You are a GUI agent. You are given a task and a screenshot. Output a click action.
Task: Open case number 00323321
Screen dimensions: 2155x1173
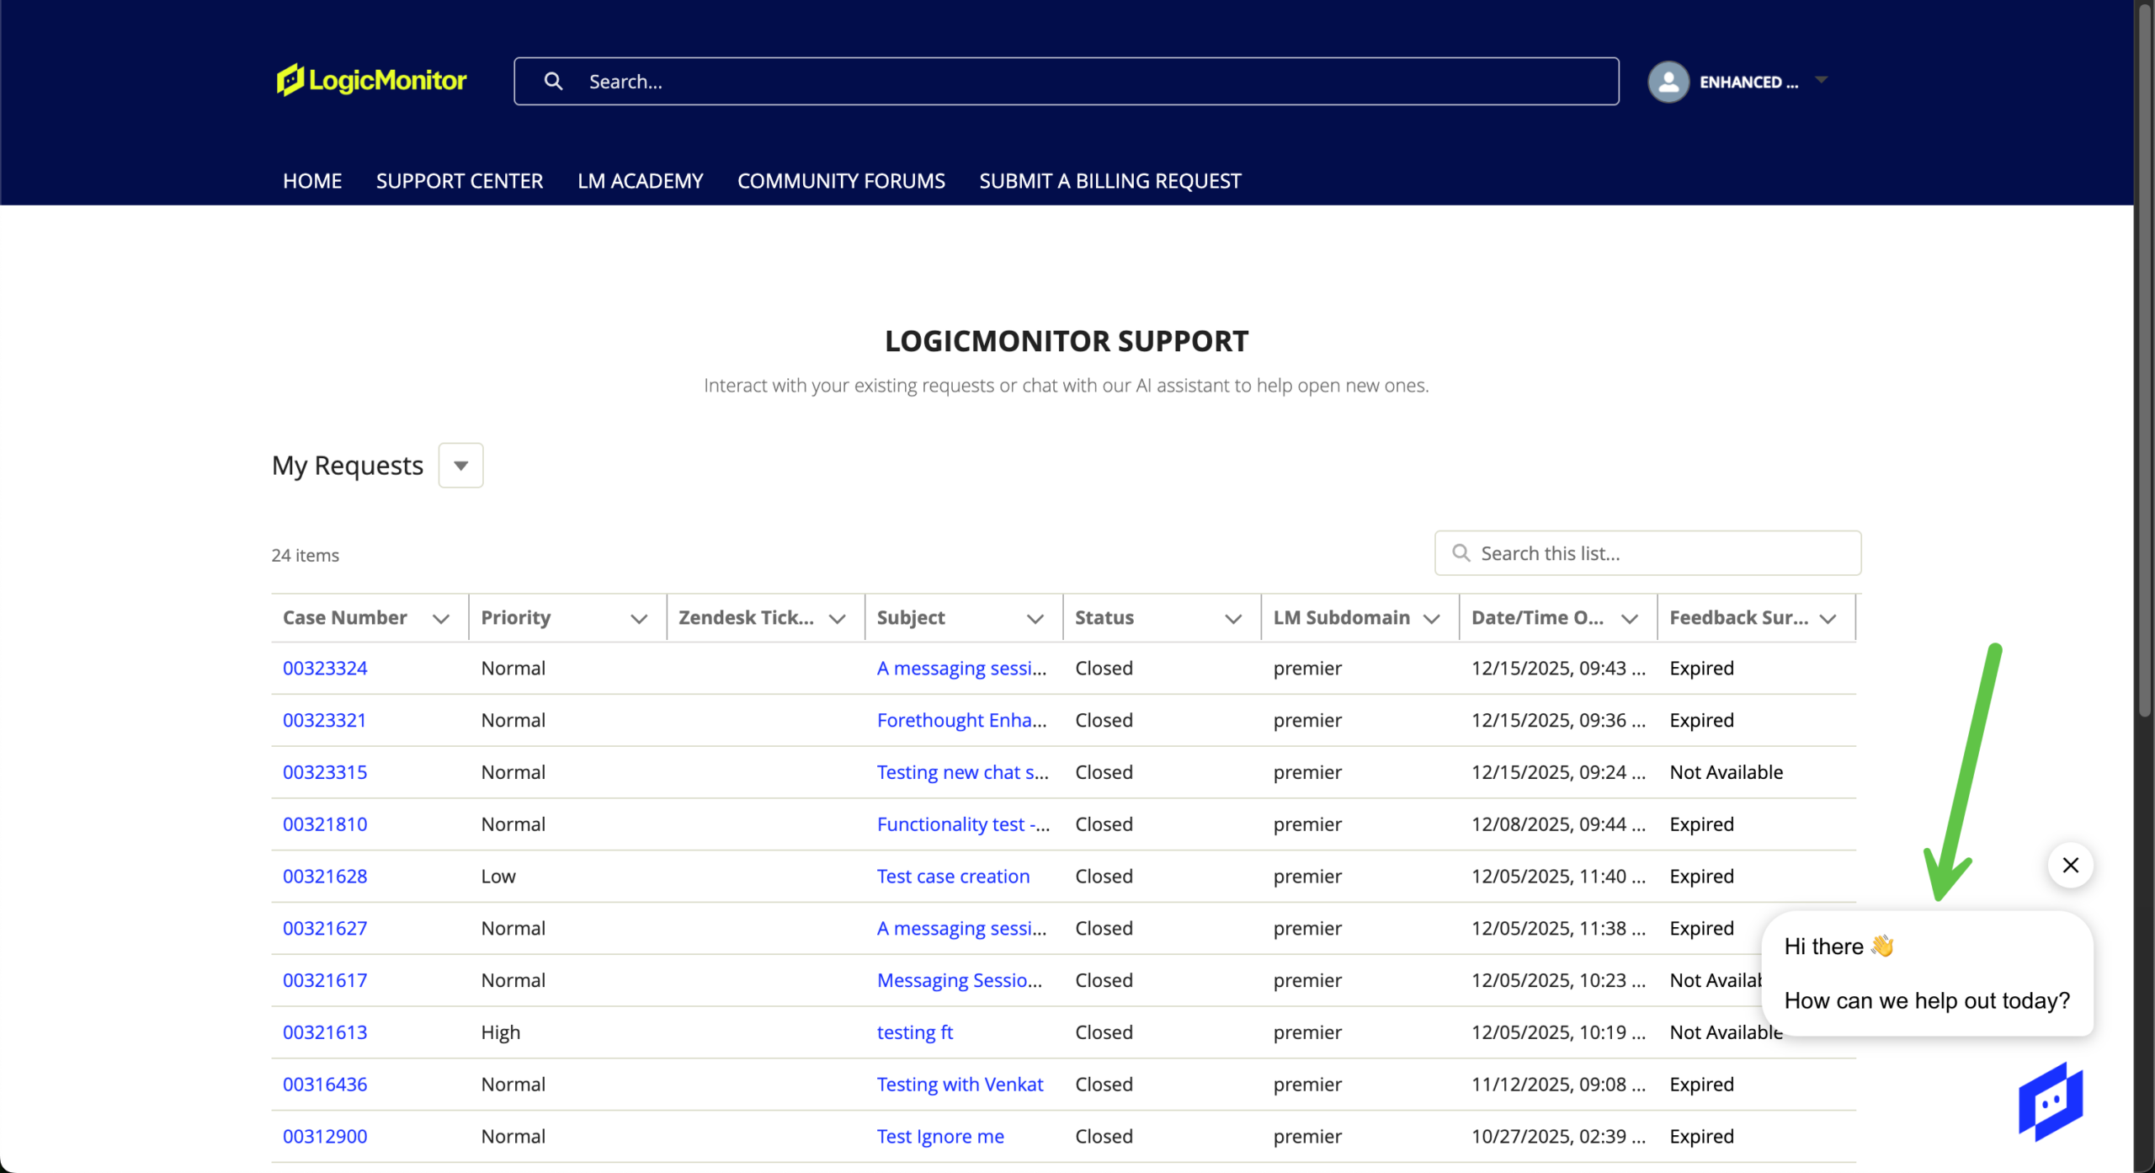click(x=324, y=720)
